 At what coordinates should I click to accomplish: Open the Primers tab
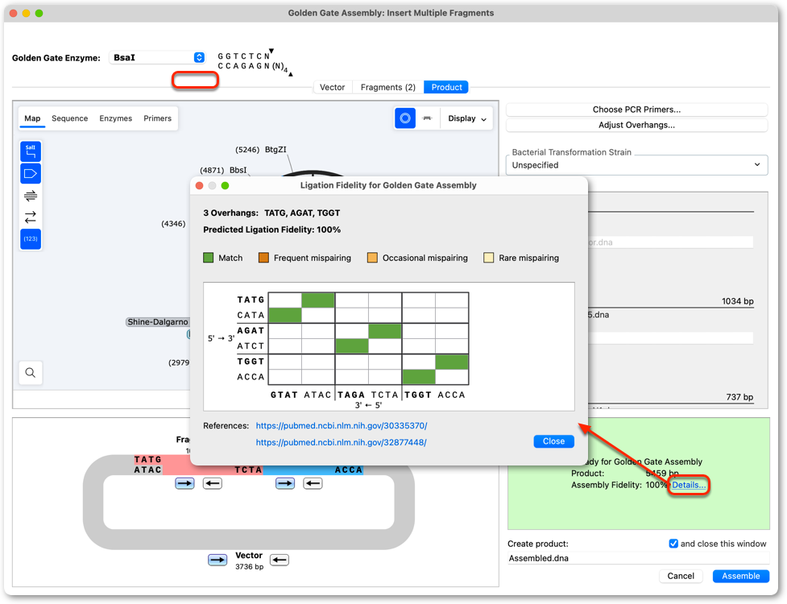pyautogui.click(x=158, y=118)
